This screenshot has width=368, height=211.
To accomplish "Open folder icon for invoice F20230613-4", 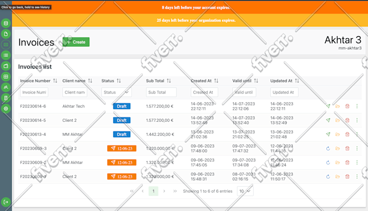I will click(x=338, y=134).
